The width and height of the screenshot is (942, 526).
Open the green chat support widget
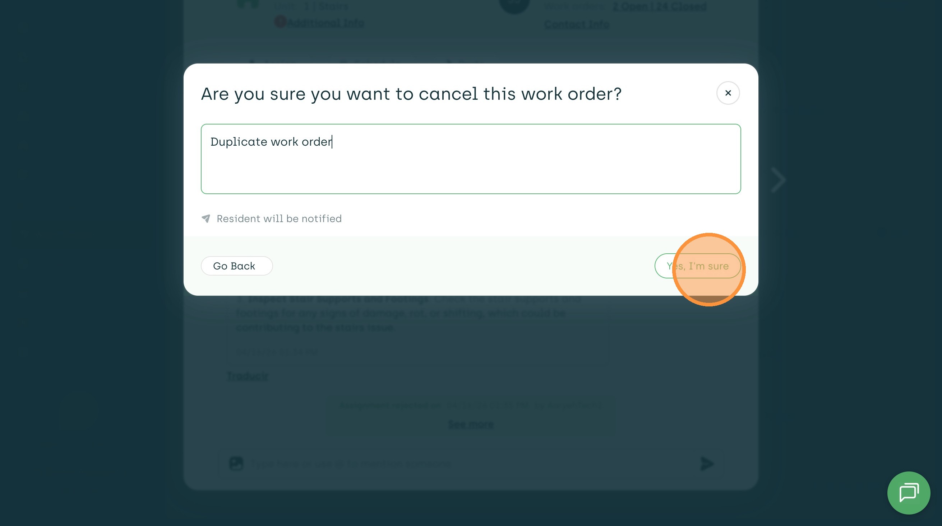click(x=909, y=493)
